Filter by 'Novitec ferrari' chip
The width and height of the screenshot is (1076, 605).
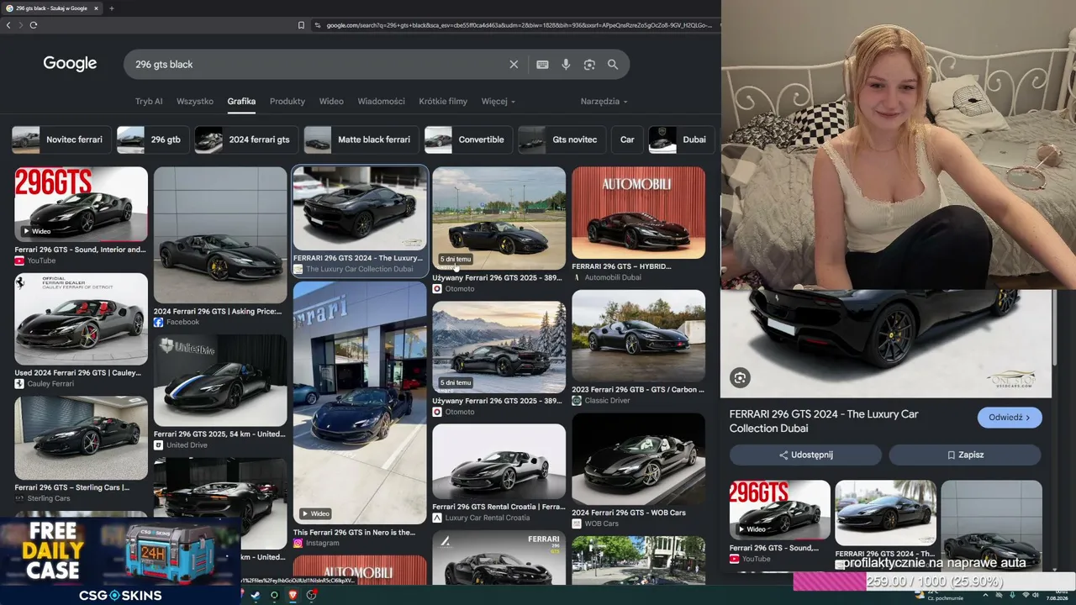(61, 139)
